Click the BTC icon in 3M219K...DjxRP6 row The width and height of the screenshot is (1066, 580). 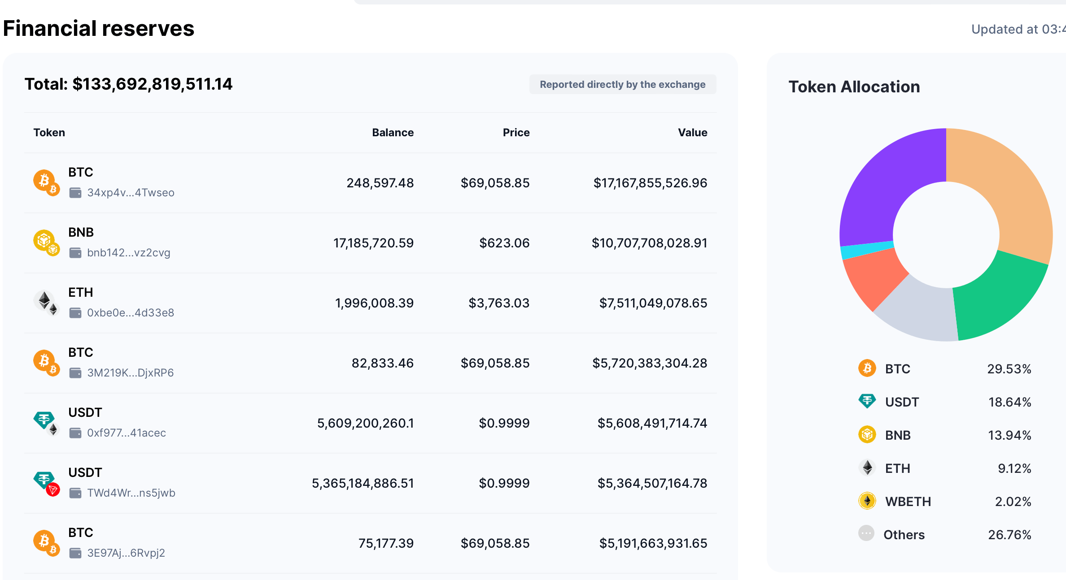(x=46, y=363)
